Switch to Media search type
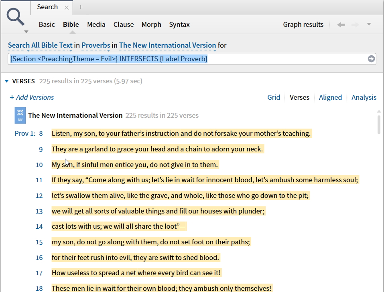 click(x=96, y=24)
